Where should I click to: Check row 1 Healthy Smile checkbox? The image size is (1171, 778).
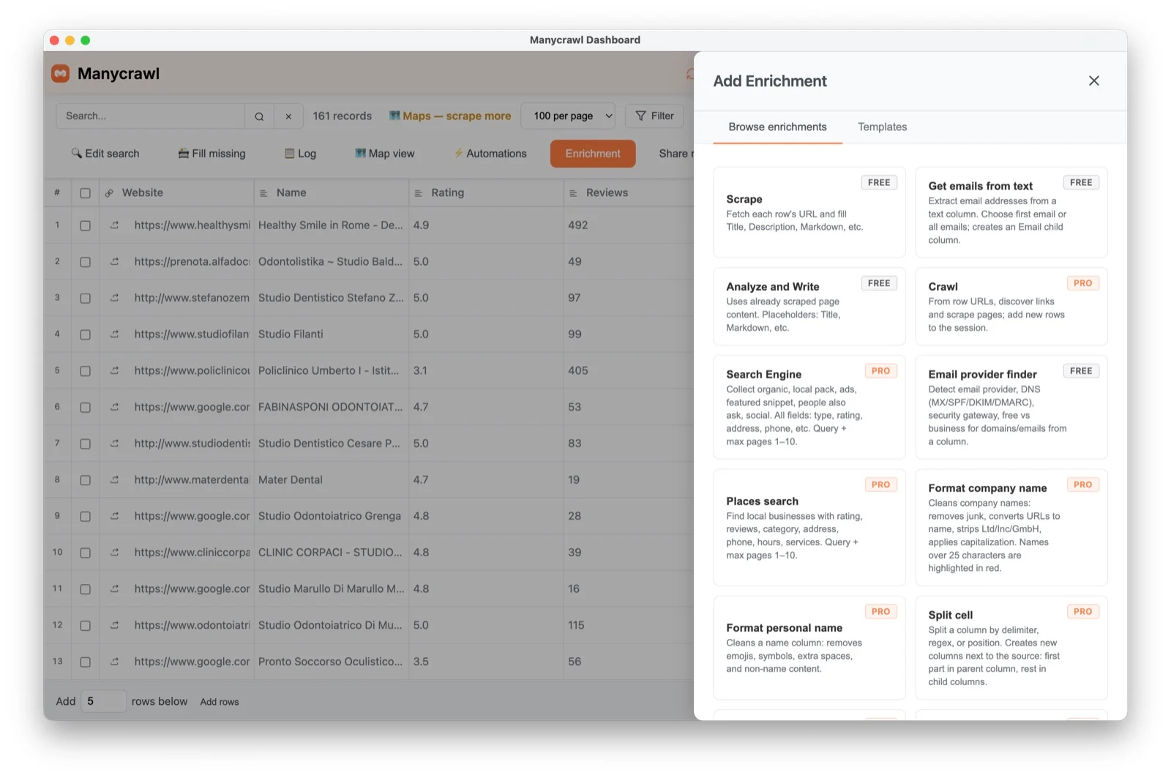tap(85, 226)
